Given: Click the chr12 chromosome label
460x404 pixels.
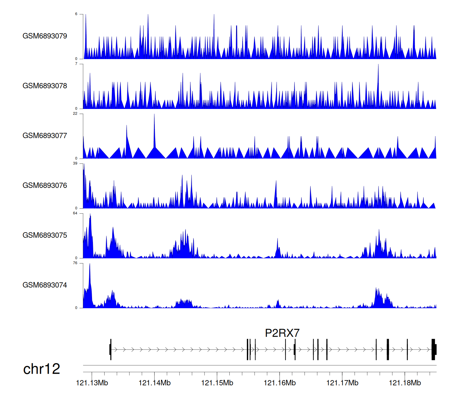Looking at the screenshot, I should pyautogui.click(x=41, y=369).
